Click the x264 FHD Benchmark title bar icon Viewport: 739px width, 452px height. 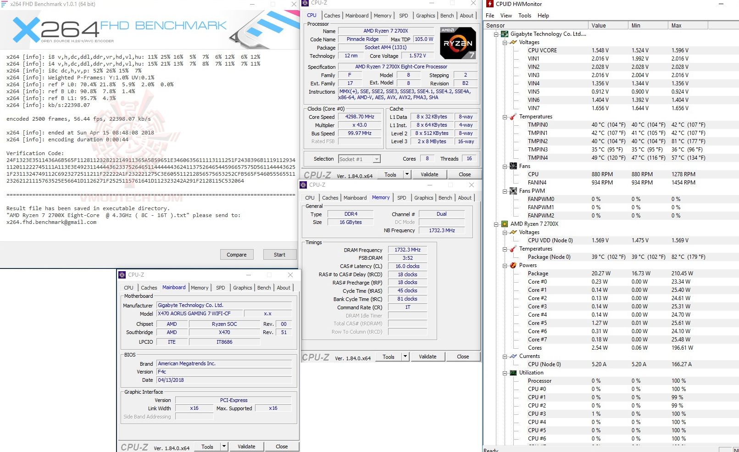click(4, 4)
